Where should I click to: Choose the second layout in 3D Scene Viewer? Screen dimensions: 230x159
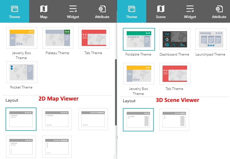pyautogui.click(x=174, y=120)
